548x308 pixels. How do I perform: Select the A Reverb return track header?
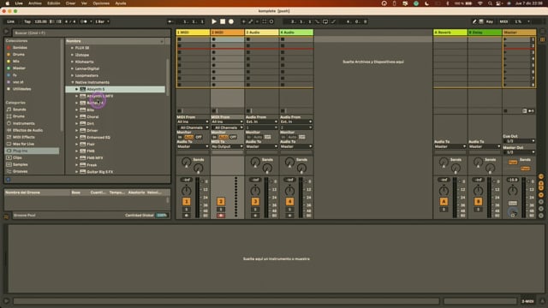450,33
